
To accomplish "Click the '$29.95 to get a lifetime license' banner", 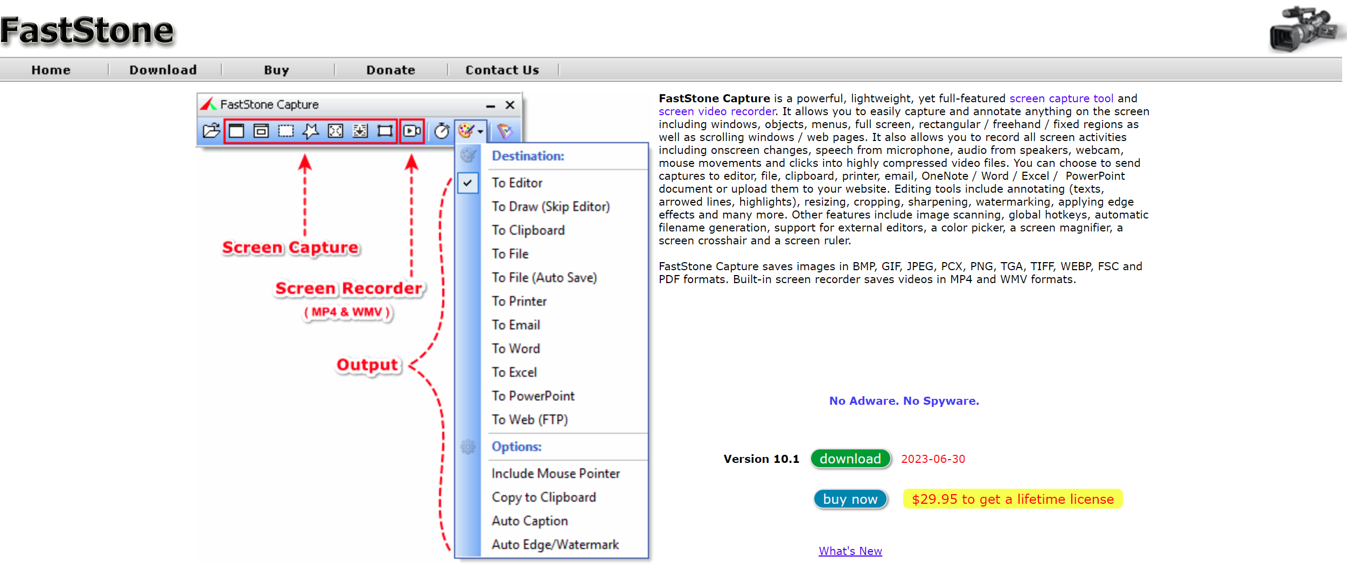I will (1013, 499).
